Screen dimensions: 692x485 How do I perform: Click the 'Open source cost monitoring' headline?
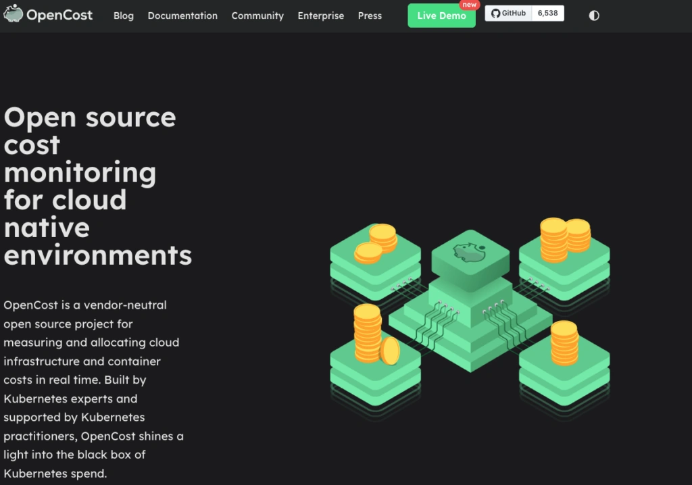click(x=98, y=186)
